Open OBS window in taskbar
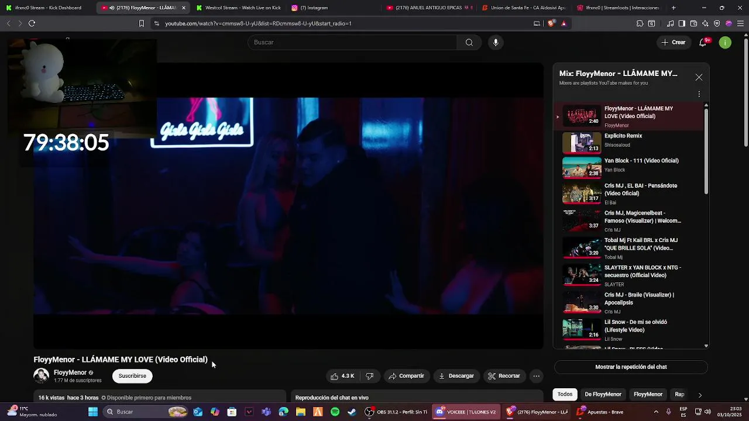The width and height of the screenshot is (749, 421). pos(396,412)
